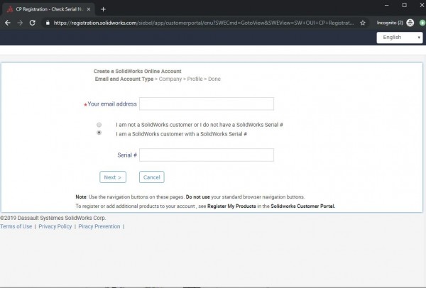Click the Cancel button
Viewport: 426px width, 288px height.
tap(152, 177)
